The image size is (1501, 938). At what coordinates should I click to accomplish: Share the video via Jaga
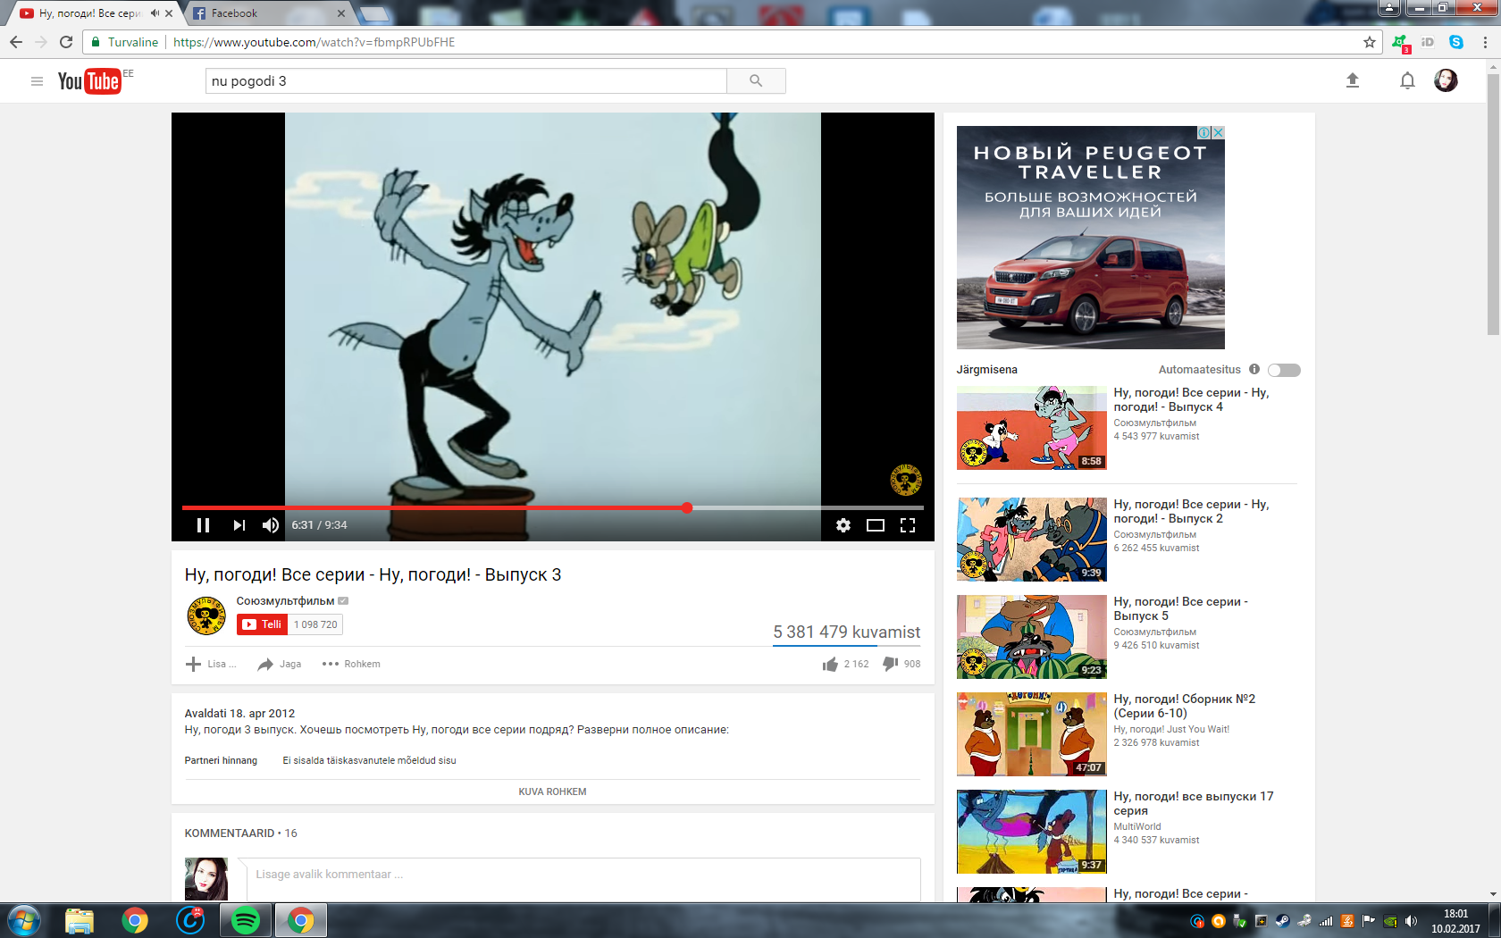tap(279, 664)
